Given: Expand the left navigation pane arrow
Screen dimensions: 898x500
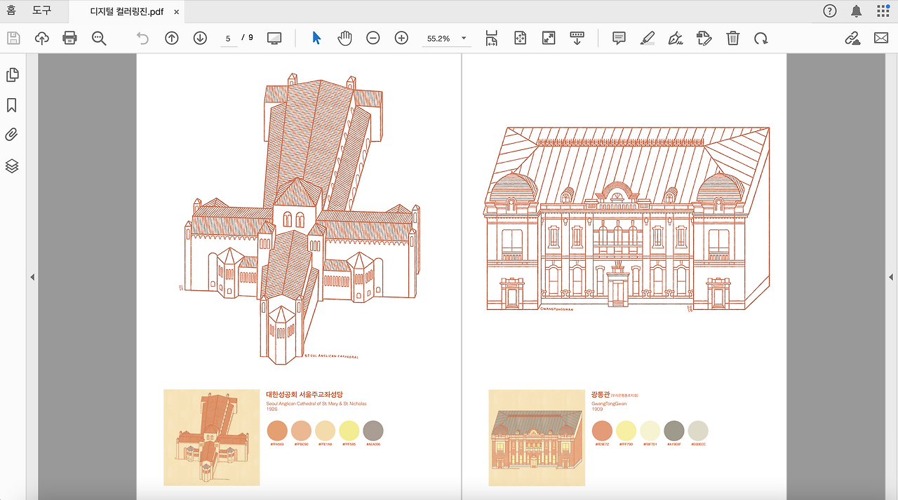Looking at the screenshot, I should point(32,278).
